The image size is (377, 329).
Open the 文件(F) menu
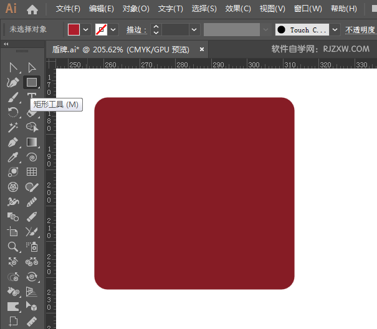point(68,9)
